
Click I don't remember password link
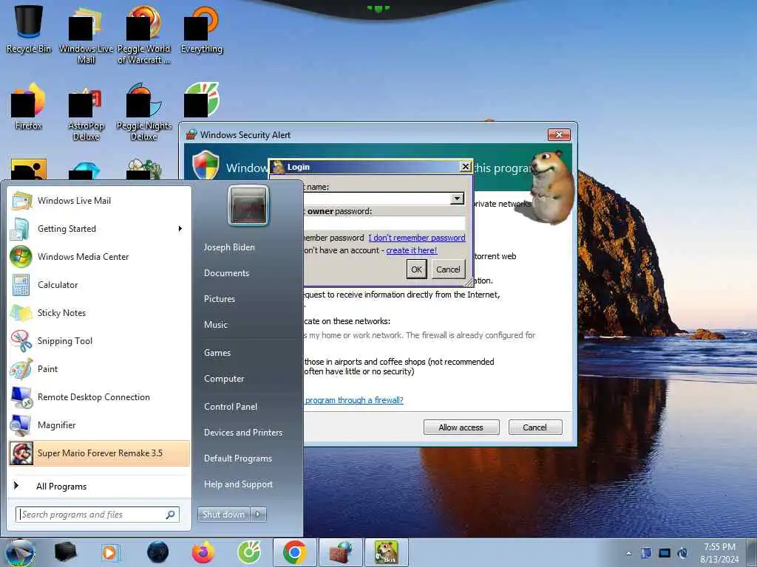click(x=417, y=238)
